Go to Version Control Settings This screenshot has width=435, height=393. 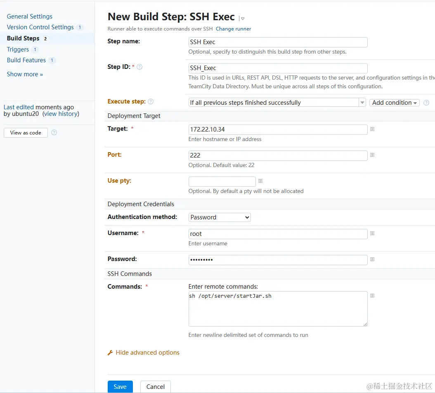pos(40,27)
